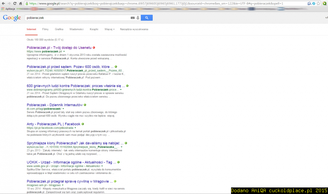Click the Google logo
This screenshot has height=194, width=328.
coord(12,17)
